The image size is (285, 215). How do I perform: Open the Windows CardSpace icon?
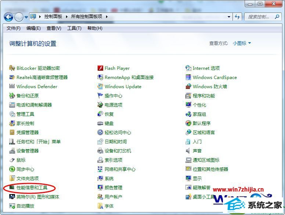188,77
